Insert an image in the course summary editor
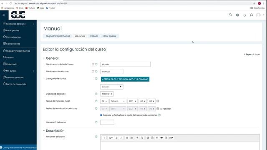The width and height of the screenshot is (267, 150). (148, 138)
